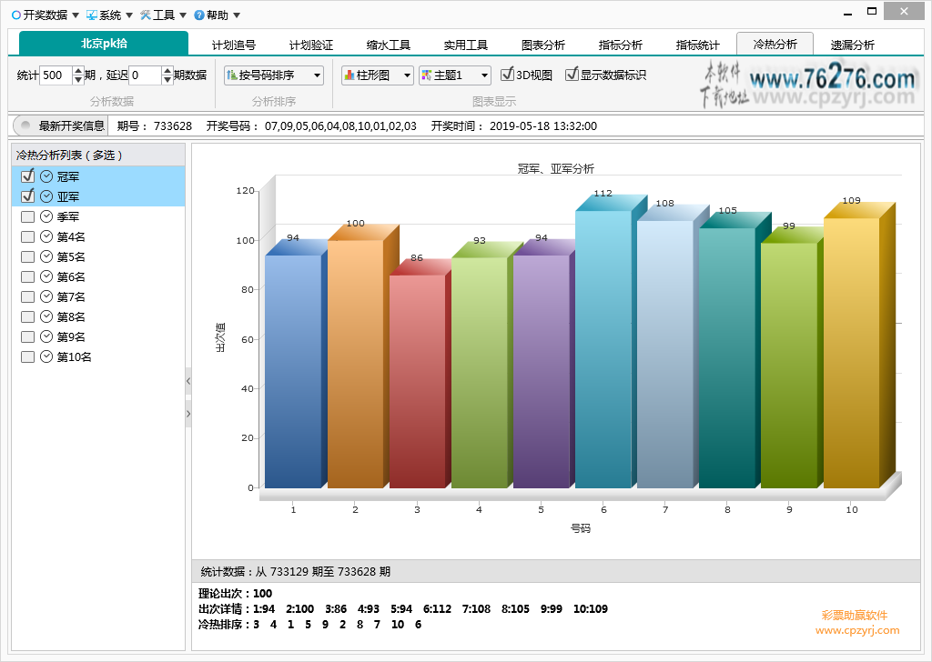Open the www.cpzyrj.com link

tap(857, 630)
